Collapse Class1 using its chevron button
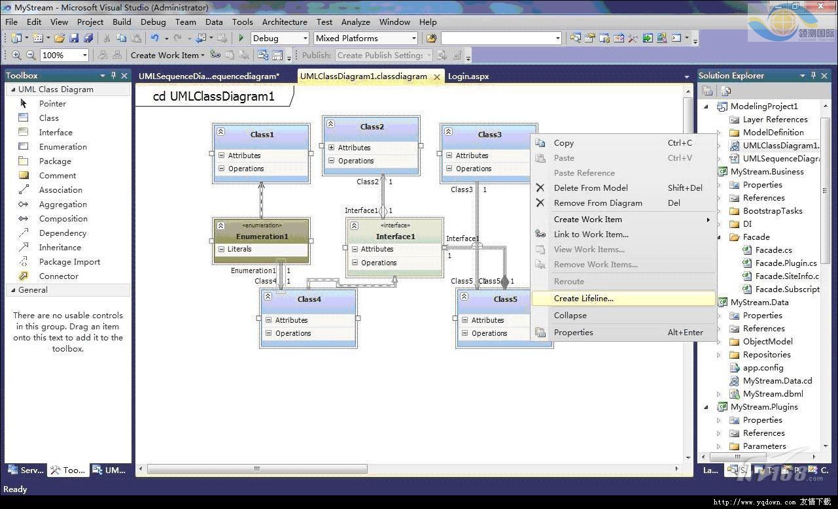The height and width of the screenshot is (509, 838). tap(221, 132)
